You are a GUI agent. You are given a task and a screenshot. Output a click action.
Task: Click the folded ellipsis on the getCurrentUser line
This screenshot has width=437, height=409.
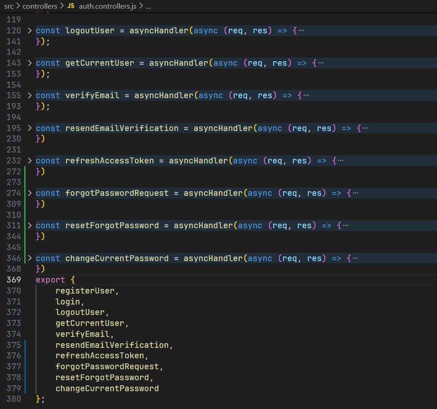coord(321,63)
